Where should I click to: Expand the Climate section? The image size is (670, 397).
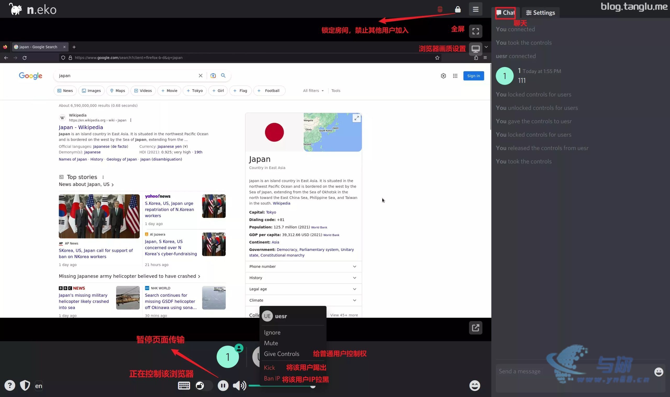click(x=303, y=300)
